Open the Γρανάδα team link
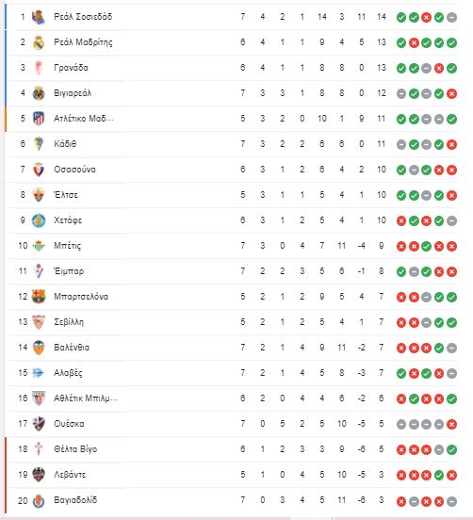Image resolution: width=473 pixels, height=520 pixels. pyautogui.click(x=71, y=68)
